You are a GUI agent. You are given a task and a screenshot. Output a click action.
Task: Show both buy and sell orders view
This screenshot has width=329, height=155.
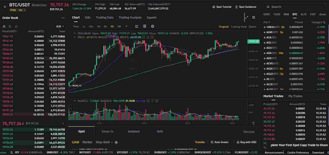point(4,26)
